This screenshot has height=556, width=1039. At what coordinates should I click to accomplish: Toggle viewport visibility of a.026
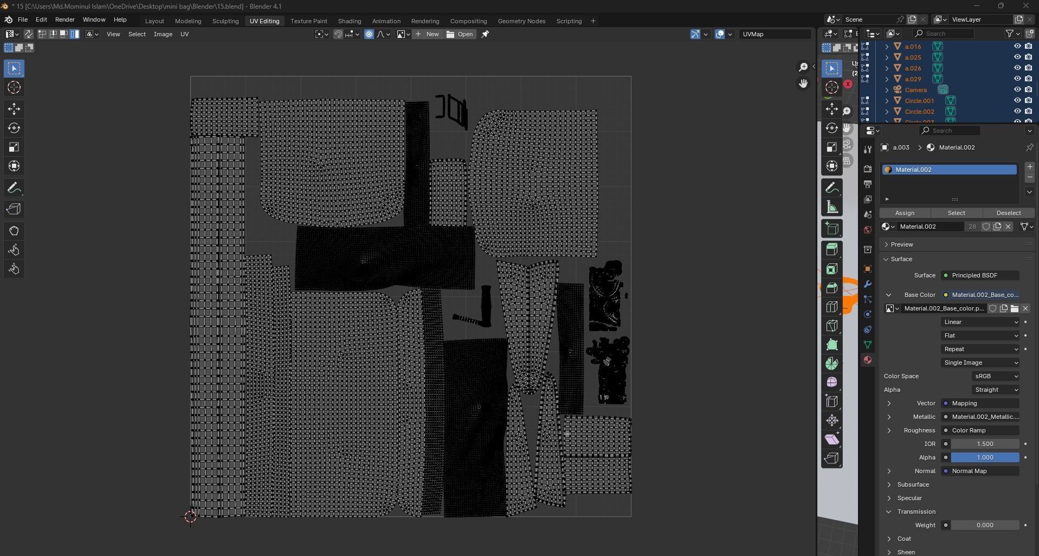point(1017,68)
